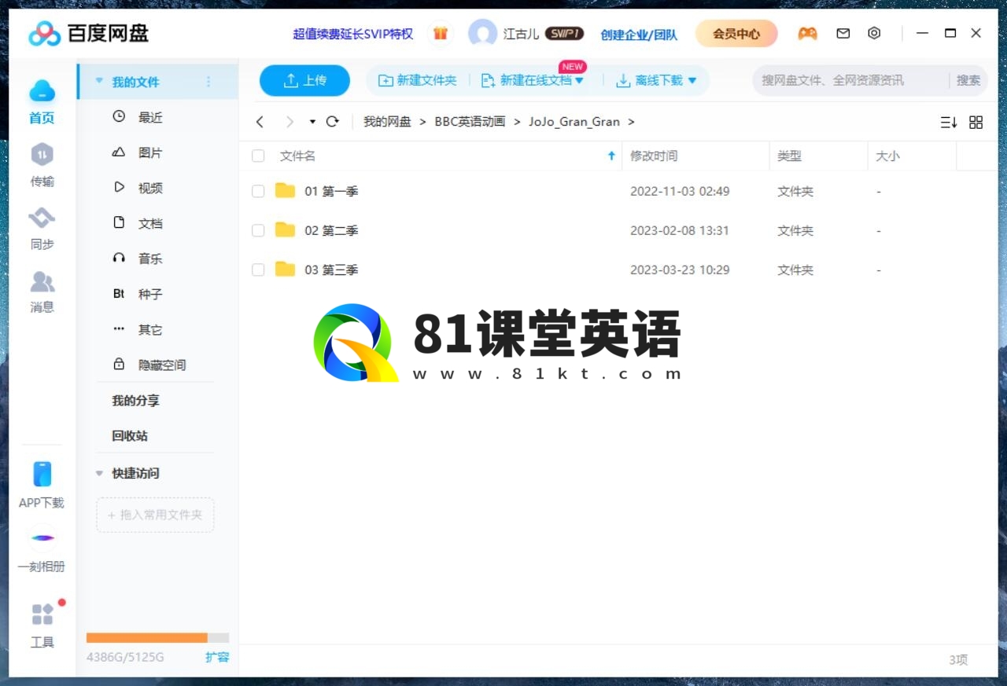Viewport: 1007px width, 686px height.
Task: Collapse the 我的文件 tree section
Action: [x=99, y=81]
